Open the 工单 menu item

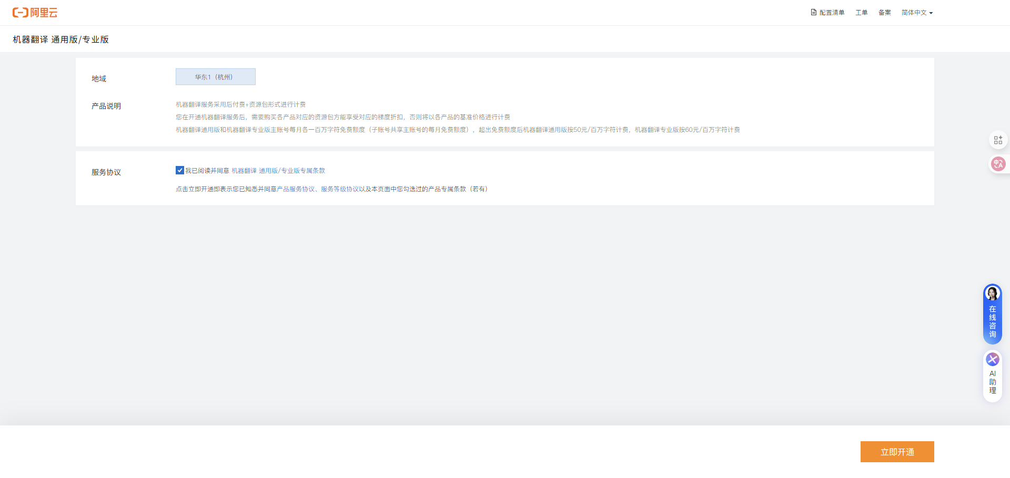pyautogui.click(x=861, y=13)
